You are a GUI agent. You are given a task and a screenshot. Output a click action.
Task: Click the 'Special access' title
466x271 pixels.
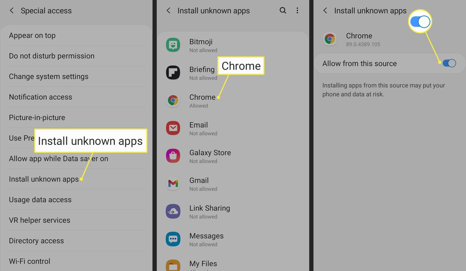pos(46,11)
